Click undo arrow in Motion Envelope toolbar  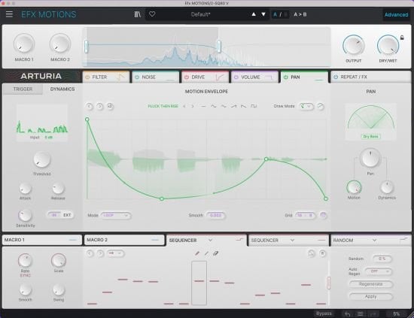pos(90,106)
